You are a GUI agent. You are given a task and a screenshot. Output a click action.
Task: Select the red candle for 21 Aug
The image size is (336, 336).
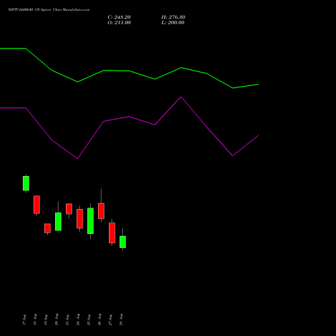click(x=69, y=209)
